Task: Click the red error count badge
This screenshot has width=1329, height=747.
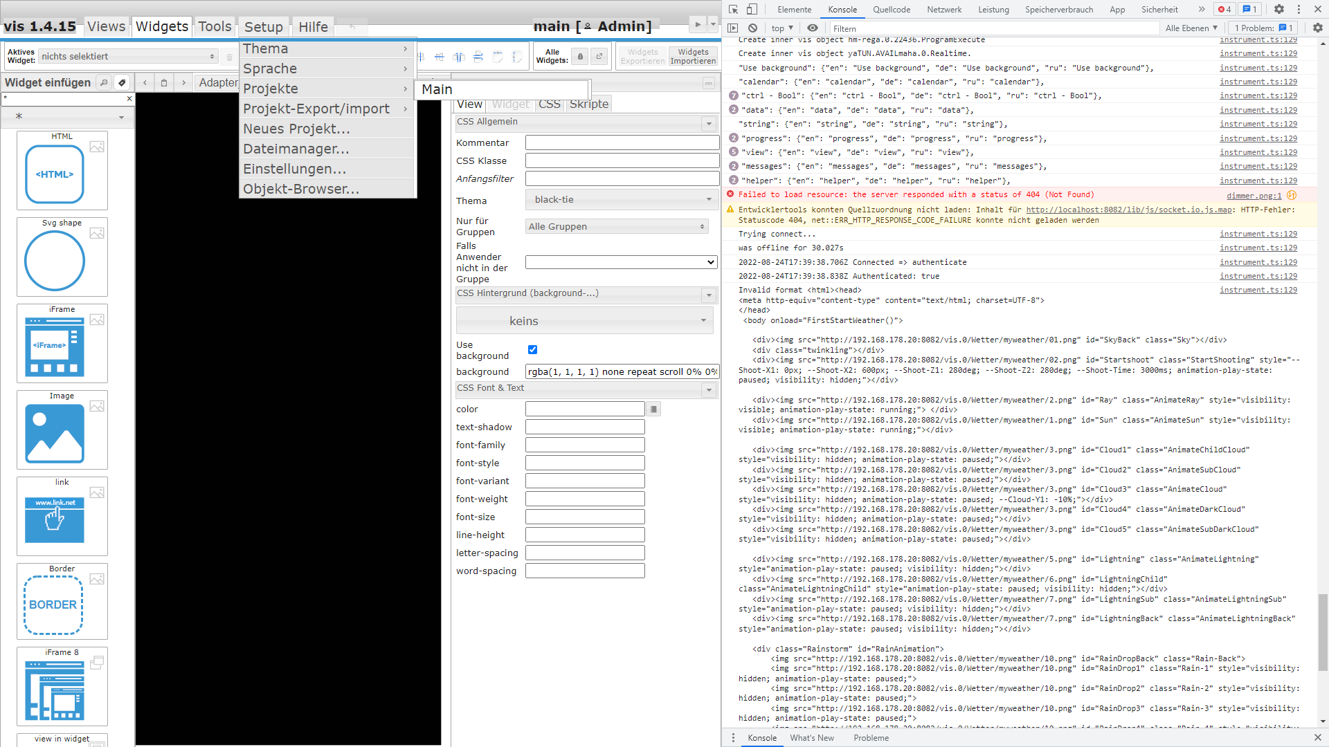Action: point(1224,9)
